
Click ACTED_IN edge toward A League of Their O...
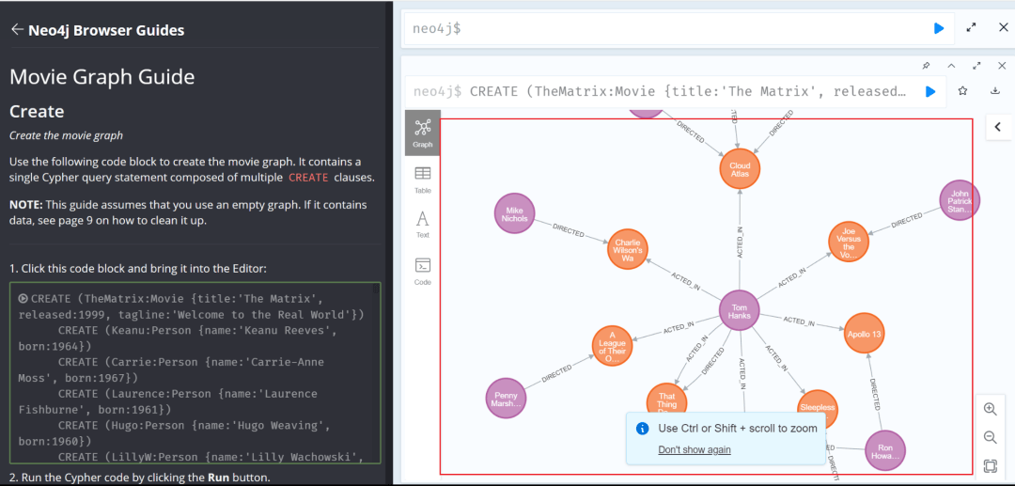pos(679,327)
